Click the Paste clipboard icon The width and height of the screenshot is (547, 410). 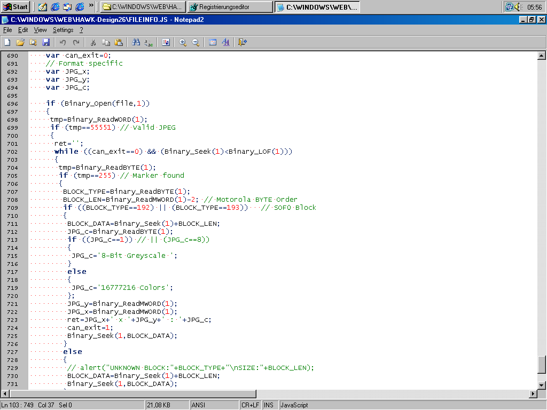tap(119, 43)
